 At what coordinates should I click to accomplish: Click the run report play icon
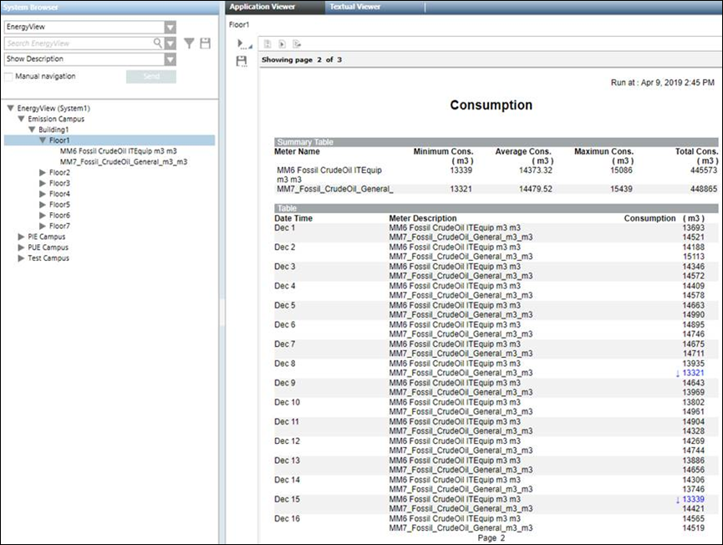(x=242, y=44)
